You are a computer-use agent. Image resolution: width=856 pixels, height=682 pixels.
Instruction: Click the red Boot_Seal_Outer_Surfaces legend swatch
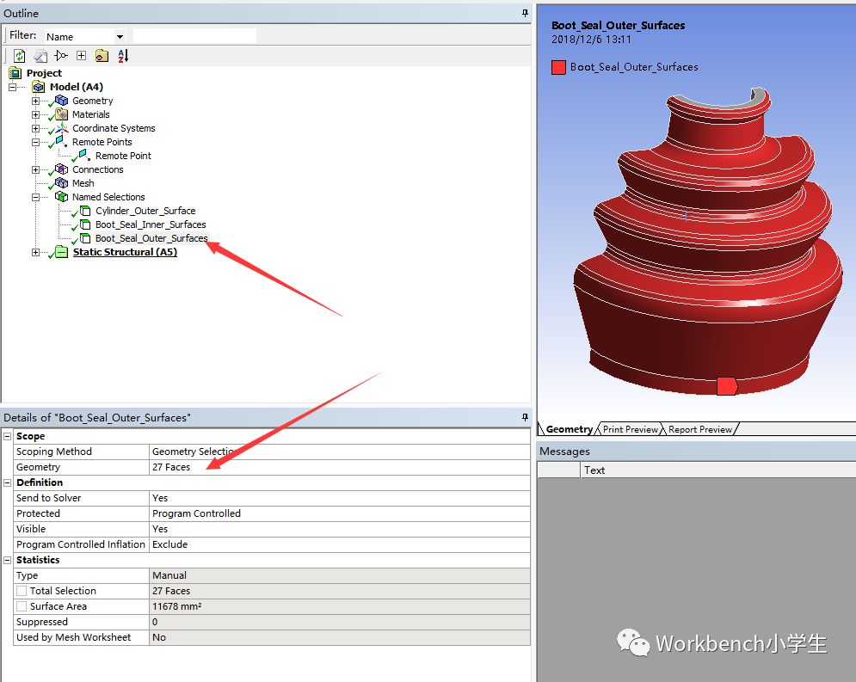click(x=558, y=67)
